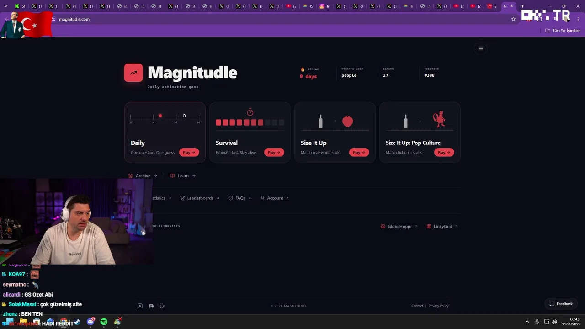Open Magnitudle's Instagram page

pos(140,306)
